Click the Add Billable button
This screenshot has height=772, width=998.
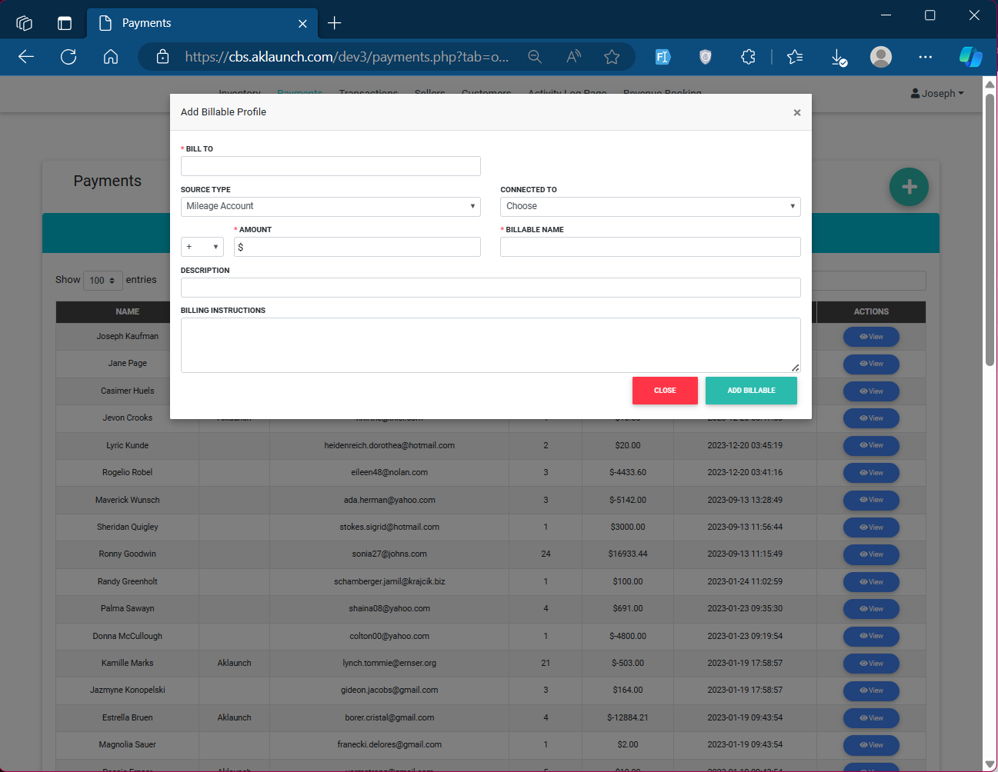tap(750, 391)
